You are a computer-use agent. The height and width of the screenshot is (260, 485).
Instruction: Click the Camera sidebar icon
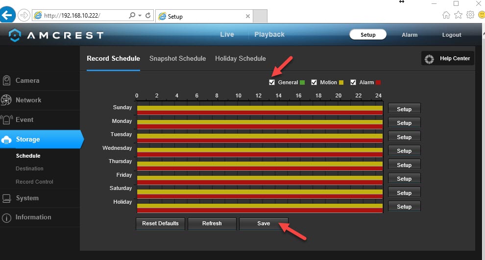coord(6,80)
